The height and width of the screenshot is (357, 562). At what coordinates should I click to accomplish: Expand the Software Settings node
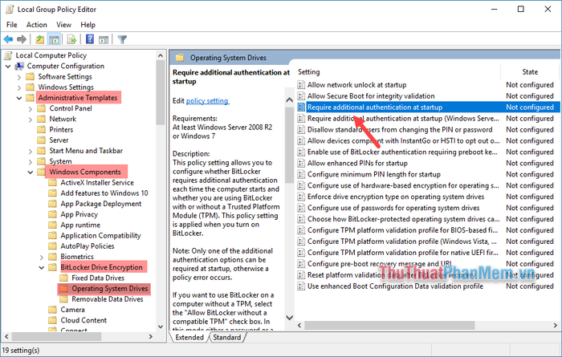click(19, 77)
